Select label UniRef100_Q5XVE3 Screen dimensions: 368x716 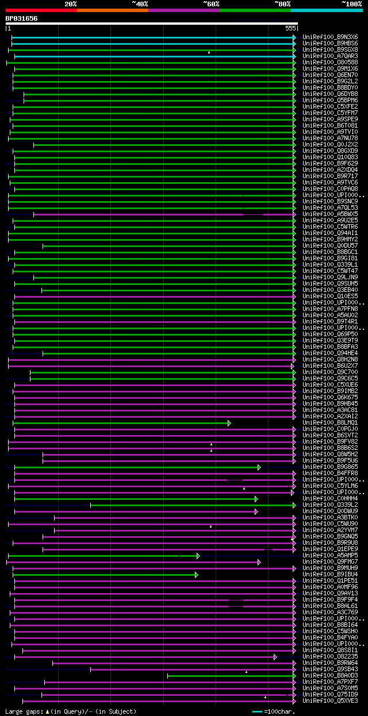330,700
